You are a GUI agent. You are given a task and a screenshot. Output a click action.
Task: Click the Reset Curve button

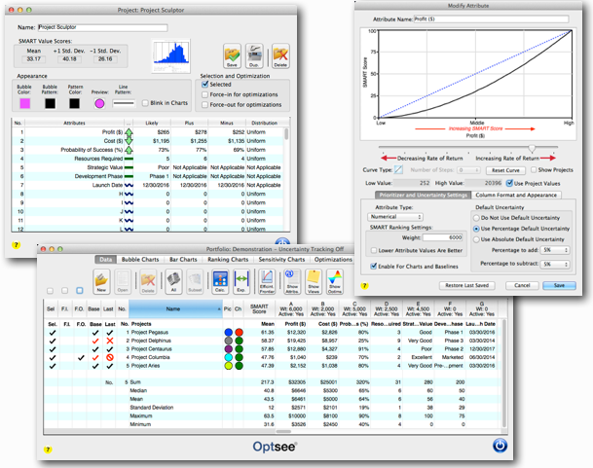(504, 169)
